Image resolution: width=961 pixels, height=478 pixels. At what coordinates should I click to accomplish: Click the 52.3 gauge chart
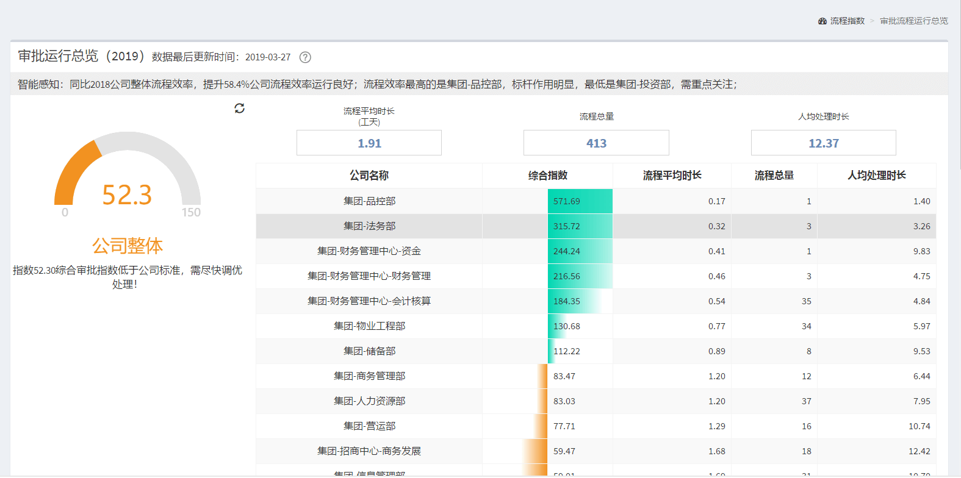[x=127, y=177]
